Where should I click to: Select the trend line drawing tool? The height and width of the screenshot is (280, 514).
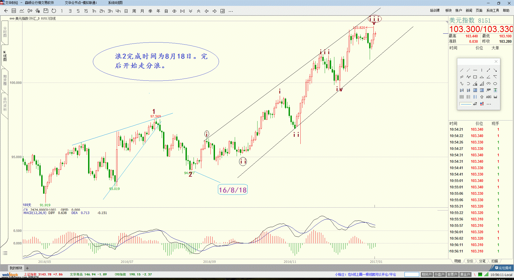pos(462,70)
